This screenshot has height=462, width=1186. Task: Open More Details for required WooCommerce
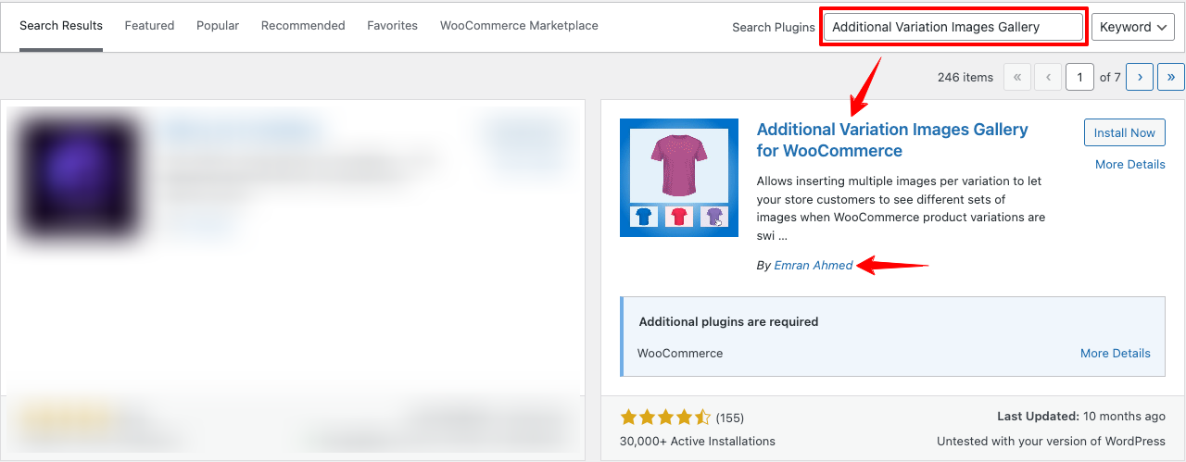pyautogui.click(x=1116, y=354)
